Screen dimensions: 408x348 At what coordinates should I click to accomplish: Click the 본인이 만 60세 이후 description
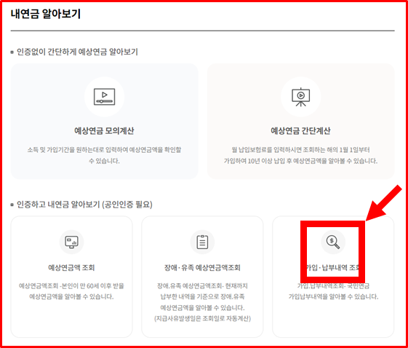71,291
